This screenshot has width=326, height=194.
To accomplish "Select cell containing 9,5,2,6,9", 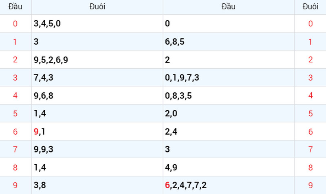I will (97, 60).
